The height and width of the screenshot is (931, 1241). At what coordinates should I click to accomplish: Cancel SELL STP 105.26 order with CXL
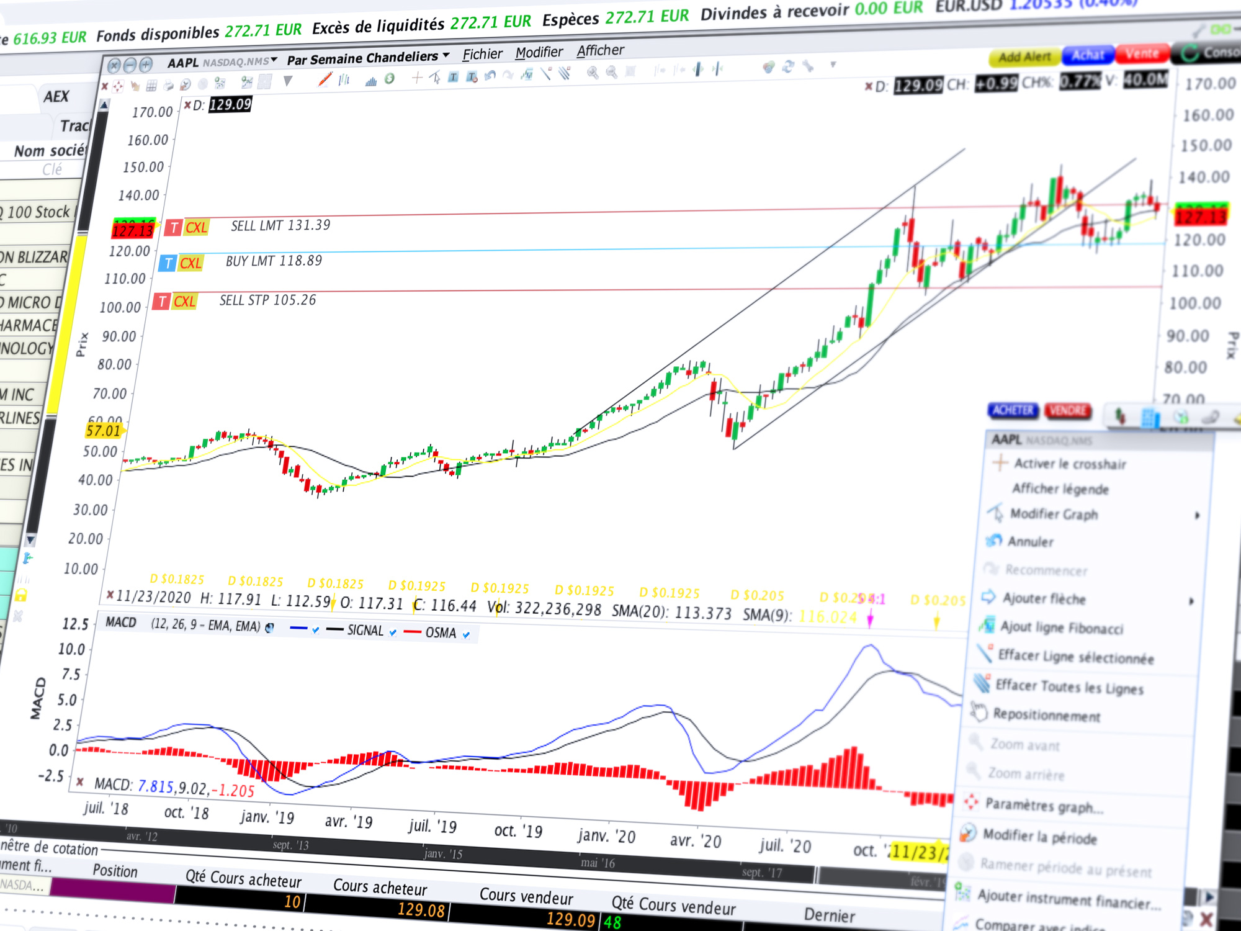click(184, 302)
